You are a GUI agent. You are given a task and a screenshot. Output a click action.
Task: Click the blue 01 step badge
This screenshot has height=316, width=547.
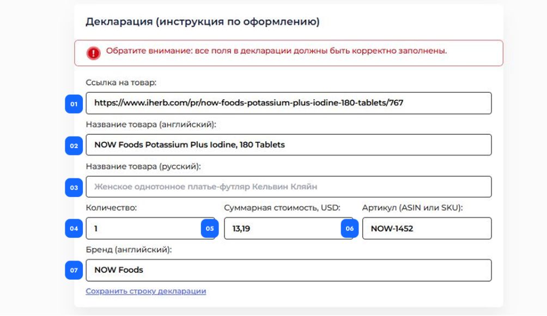pyautogui.click(x=74, y=104)
